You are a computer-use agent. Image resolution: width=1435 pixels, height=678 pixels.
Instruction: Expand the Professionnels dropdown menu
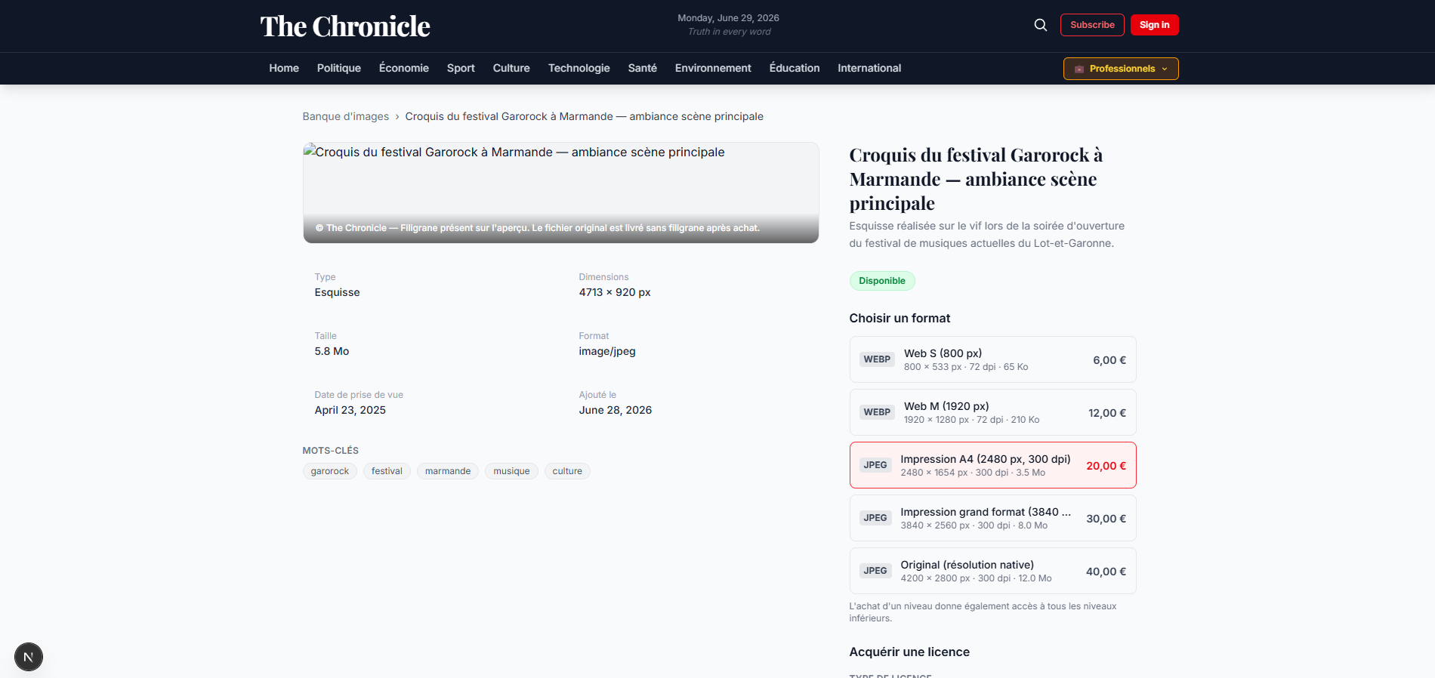(x=1121, y=69)
